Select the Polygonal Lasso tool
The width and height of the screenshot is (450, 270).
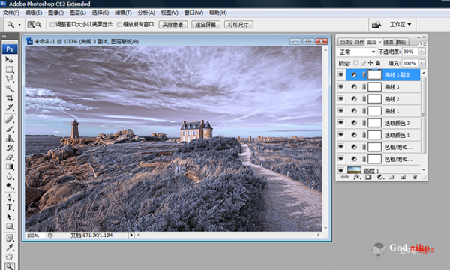point(9,79)
